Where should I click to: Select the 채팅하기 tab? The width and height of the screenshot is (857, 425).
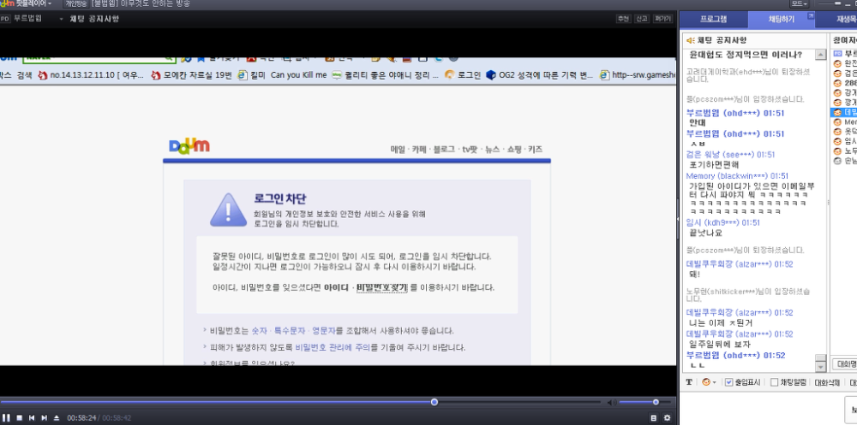[x=782, y=19]
